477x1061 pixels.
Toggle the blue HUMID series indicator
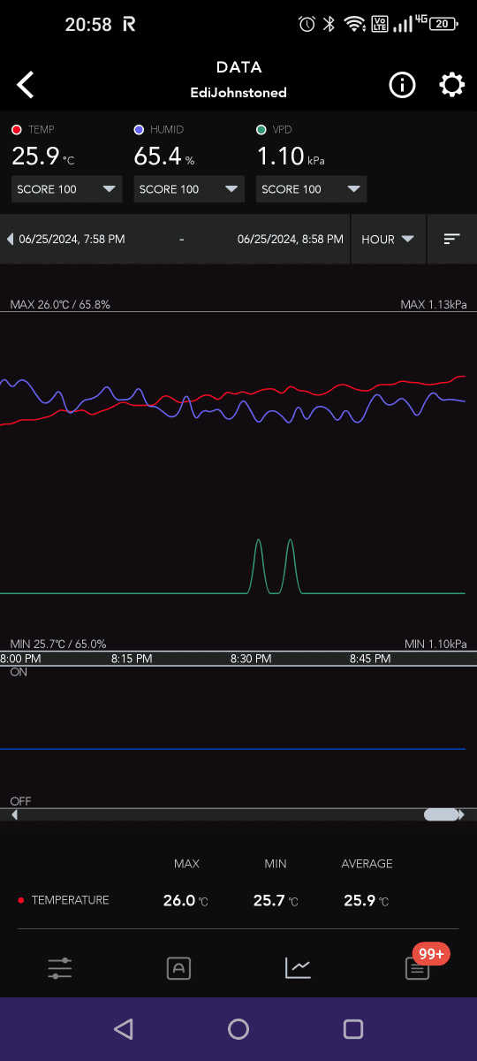point(139,130)
